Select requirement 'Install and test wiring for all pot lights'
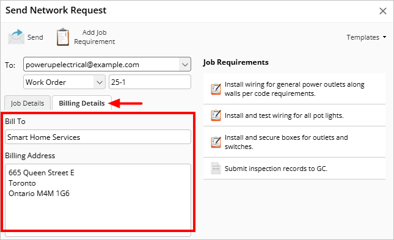 (294, 115)
